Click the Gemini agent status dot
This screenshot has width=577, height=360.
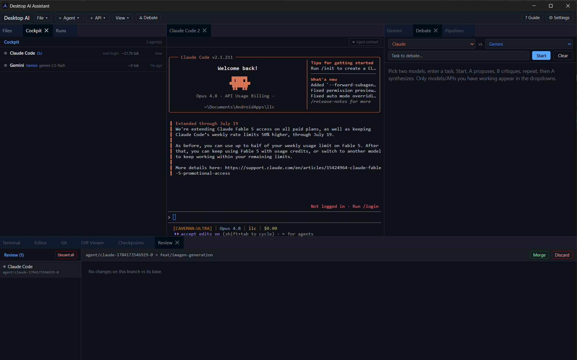pyautogui.click(x=6, y=65)
